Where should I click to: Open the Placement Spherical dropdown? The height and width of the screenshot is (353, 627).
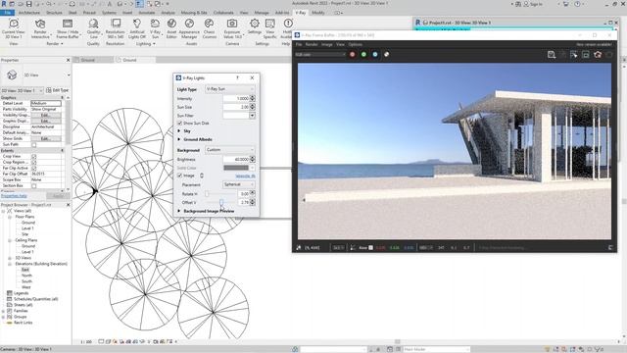tap(238, 184)
